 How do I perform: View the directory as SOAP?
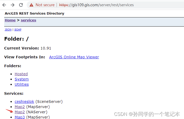18,29
